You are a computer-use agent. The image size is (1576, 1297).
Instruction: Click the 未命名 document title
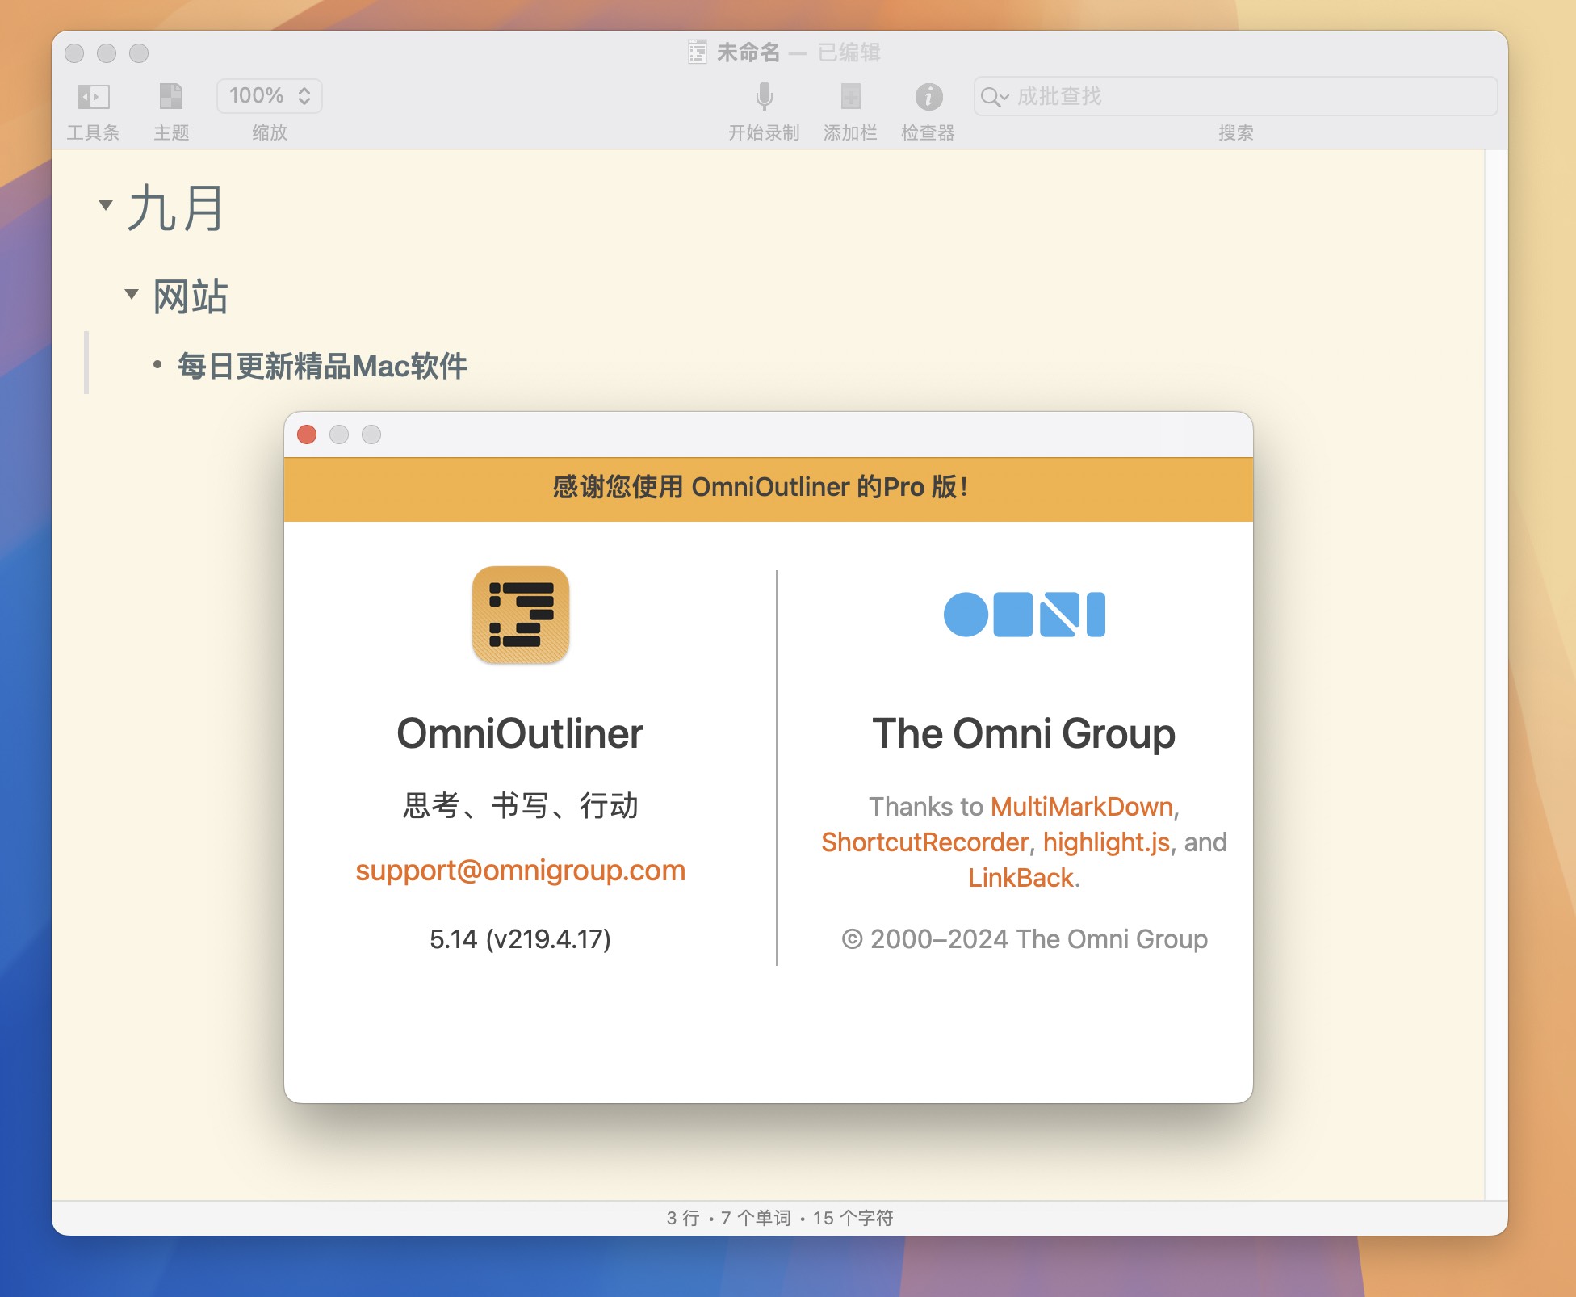point(748,52)
